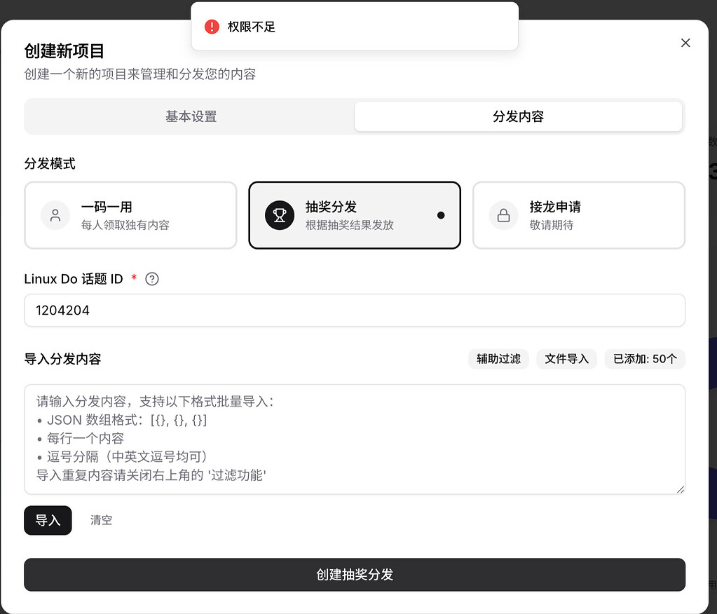
Task: Select the 抽奖分发 mode card
Action: pos(355,215)
